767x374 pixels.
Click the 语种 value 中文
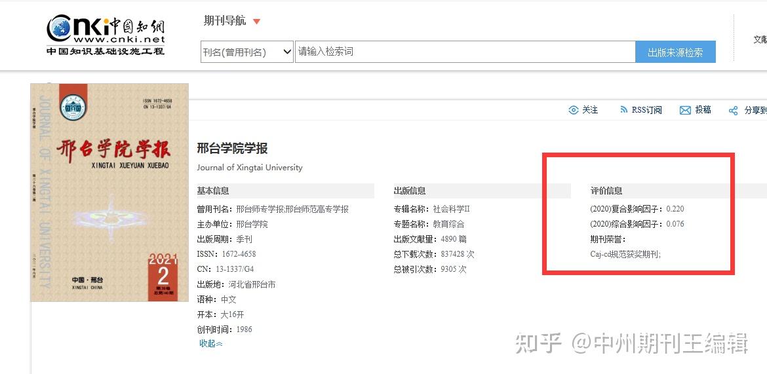pos(228,300)
